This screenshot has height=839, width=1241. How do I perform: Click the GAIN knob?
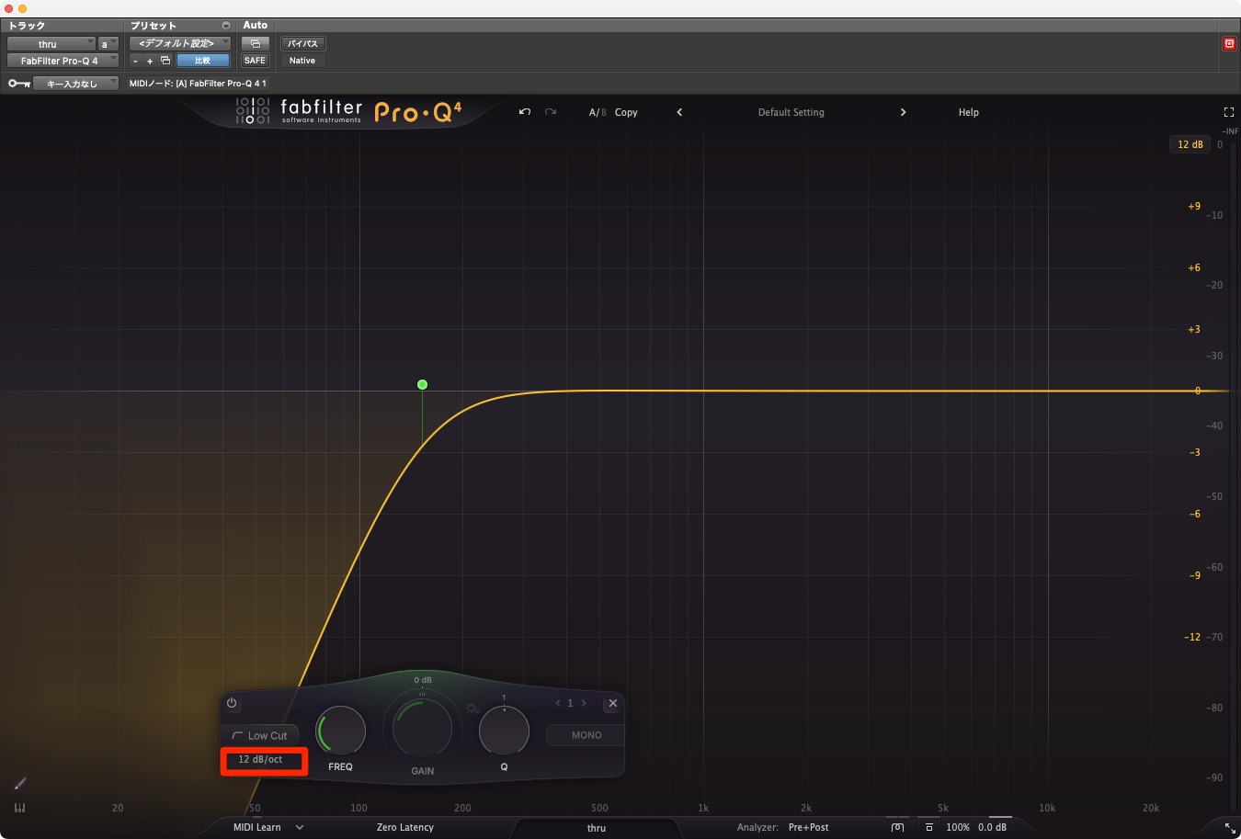coord(422,727)
